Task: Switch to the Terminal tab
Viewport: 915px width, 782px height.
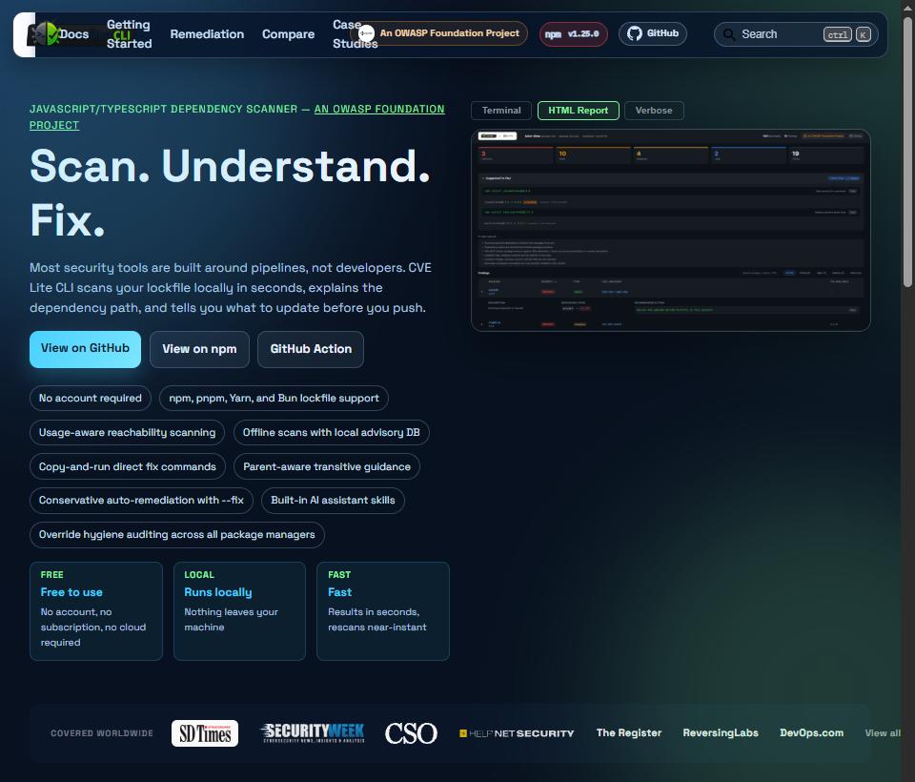Action: click(x=501, y=111)
